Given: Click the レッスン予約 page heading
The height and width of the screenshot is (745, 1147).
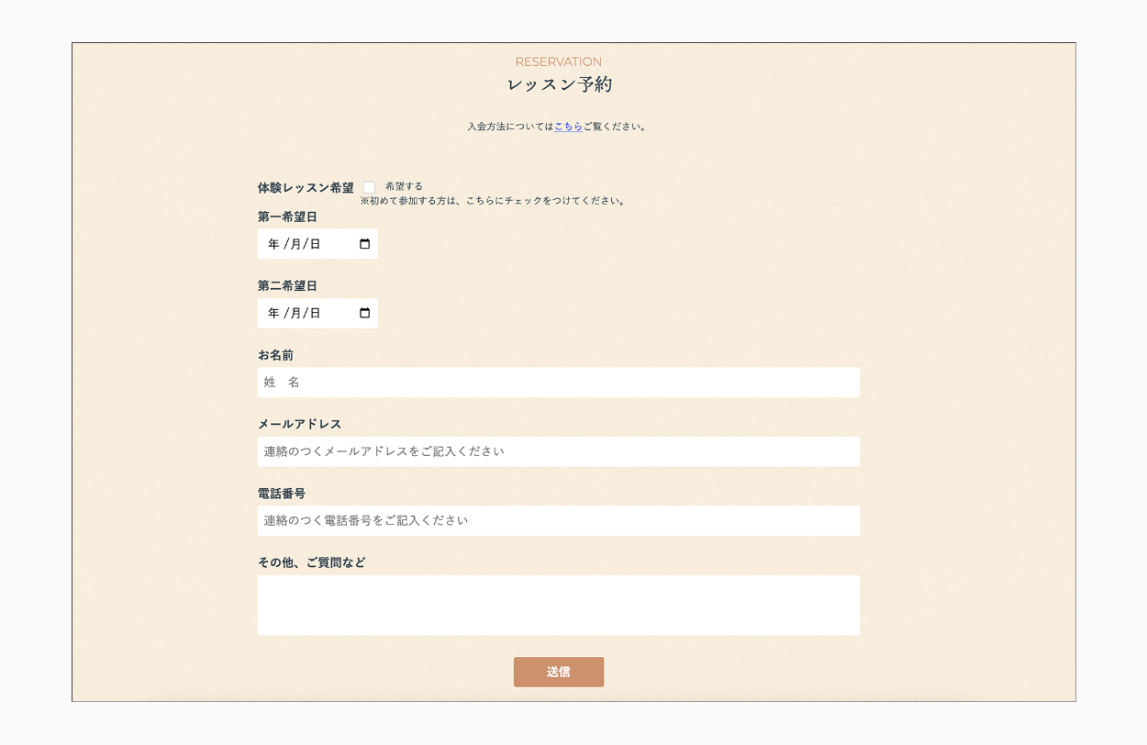Looking at the screenshot, I should [559, 84].
